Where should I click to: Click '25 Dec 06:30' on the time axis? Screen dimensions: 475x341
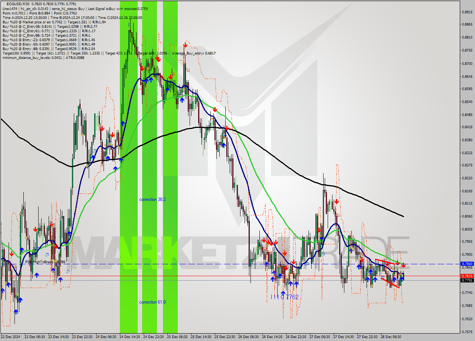click(177, 337)
